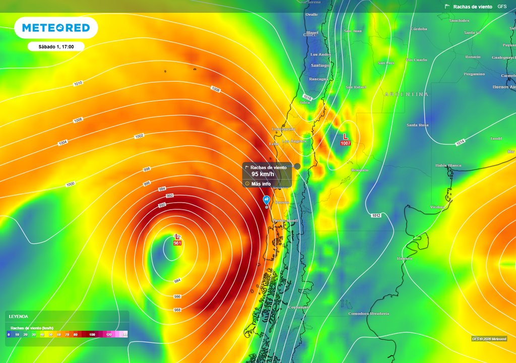Click the 984 isobar label
Image resolution: width=516 pixels, height=363 pixels.
point(177,281)
